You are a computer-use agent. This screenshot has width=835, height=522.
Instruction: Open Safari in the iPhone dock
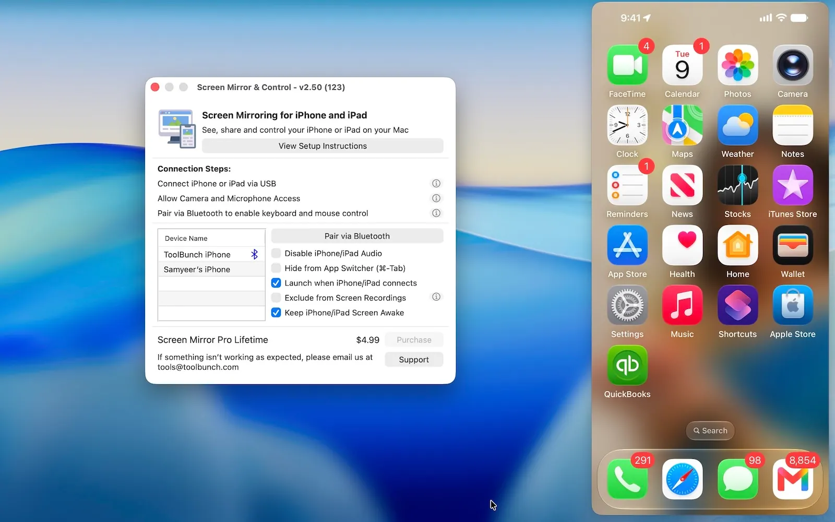point(682,479)
